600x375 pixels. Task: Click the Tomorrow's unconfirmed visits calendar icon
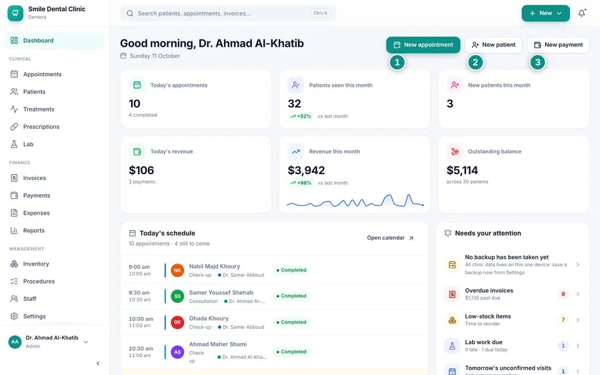click(x=452, y=370)
